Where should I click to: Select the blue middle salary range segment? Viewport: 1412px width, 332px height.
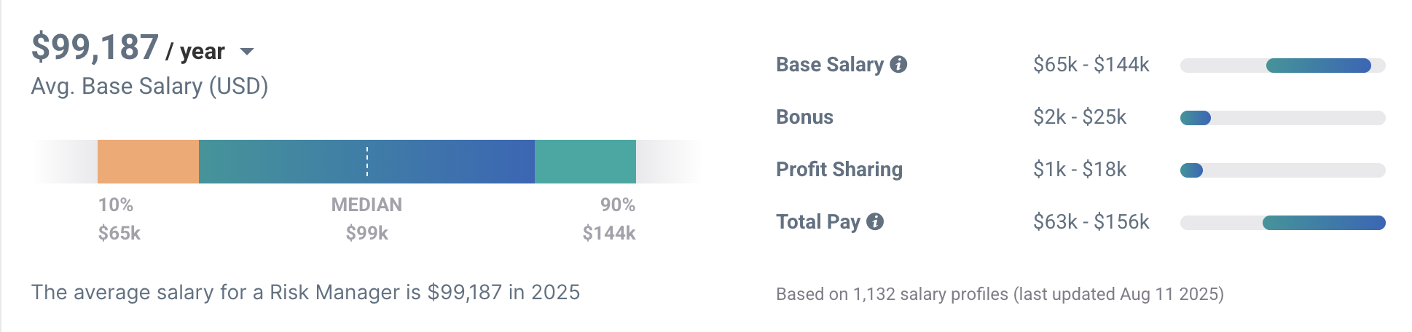click(x=366, y=162)
